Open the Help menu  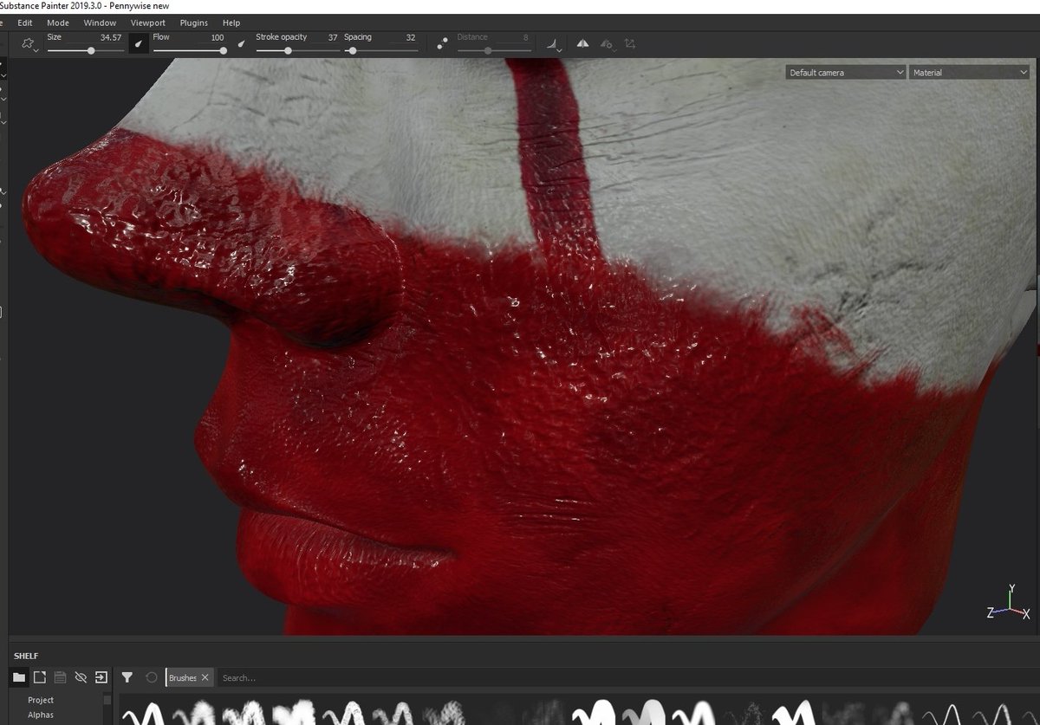[231, 23]
